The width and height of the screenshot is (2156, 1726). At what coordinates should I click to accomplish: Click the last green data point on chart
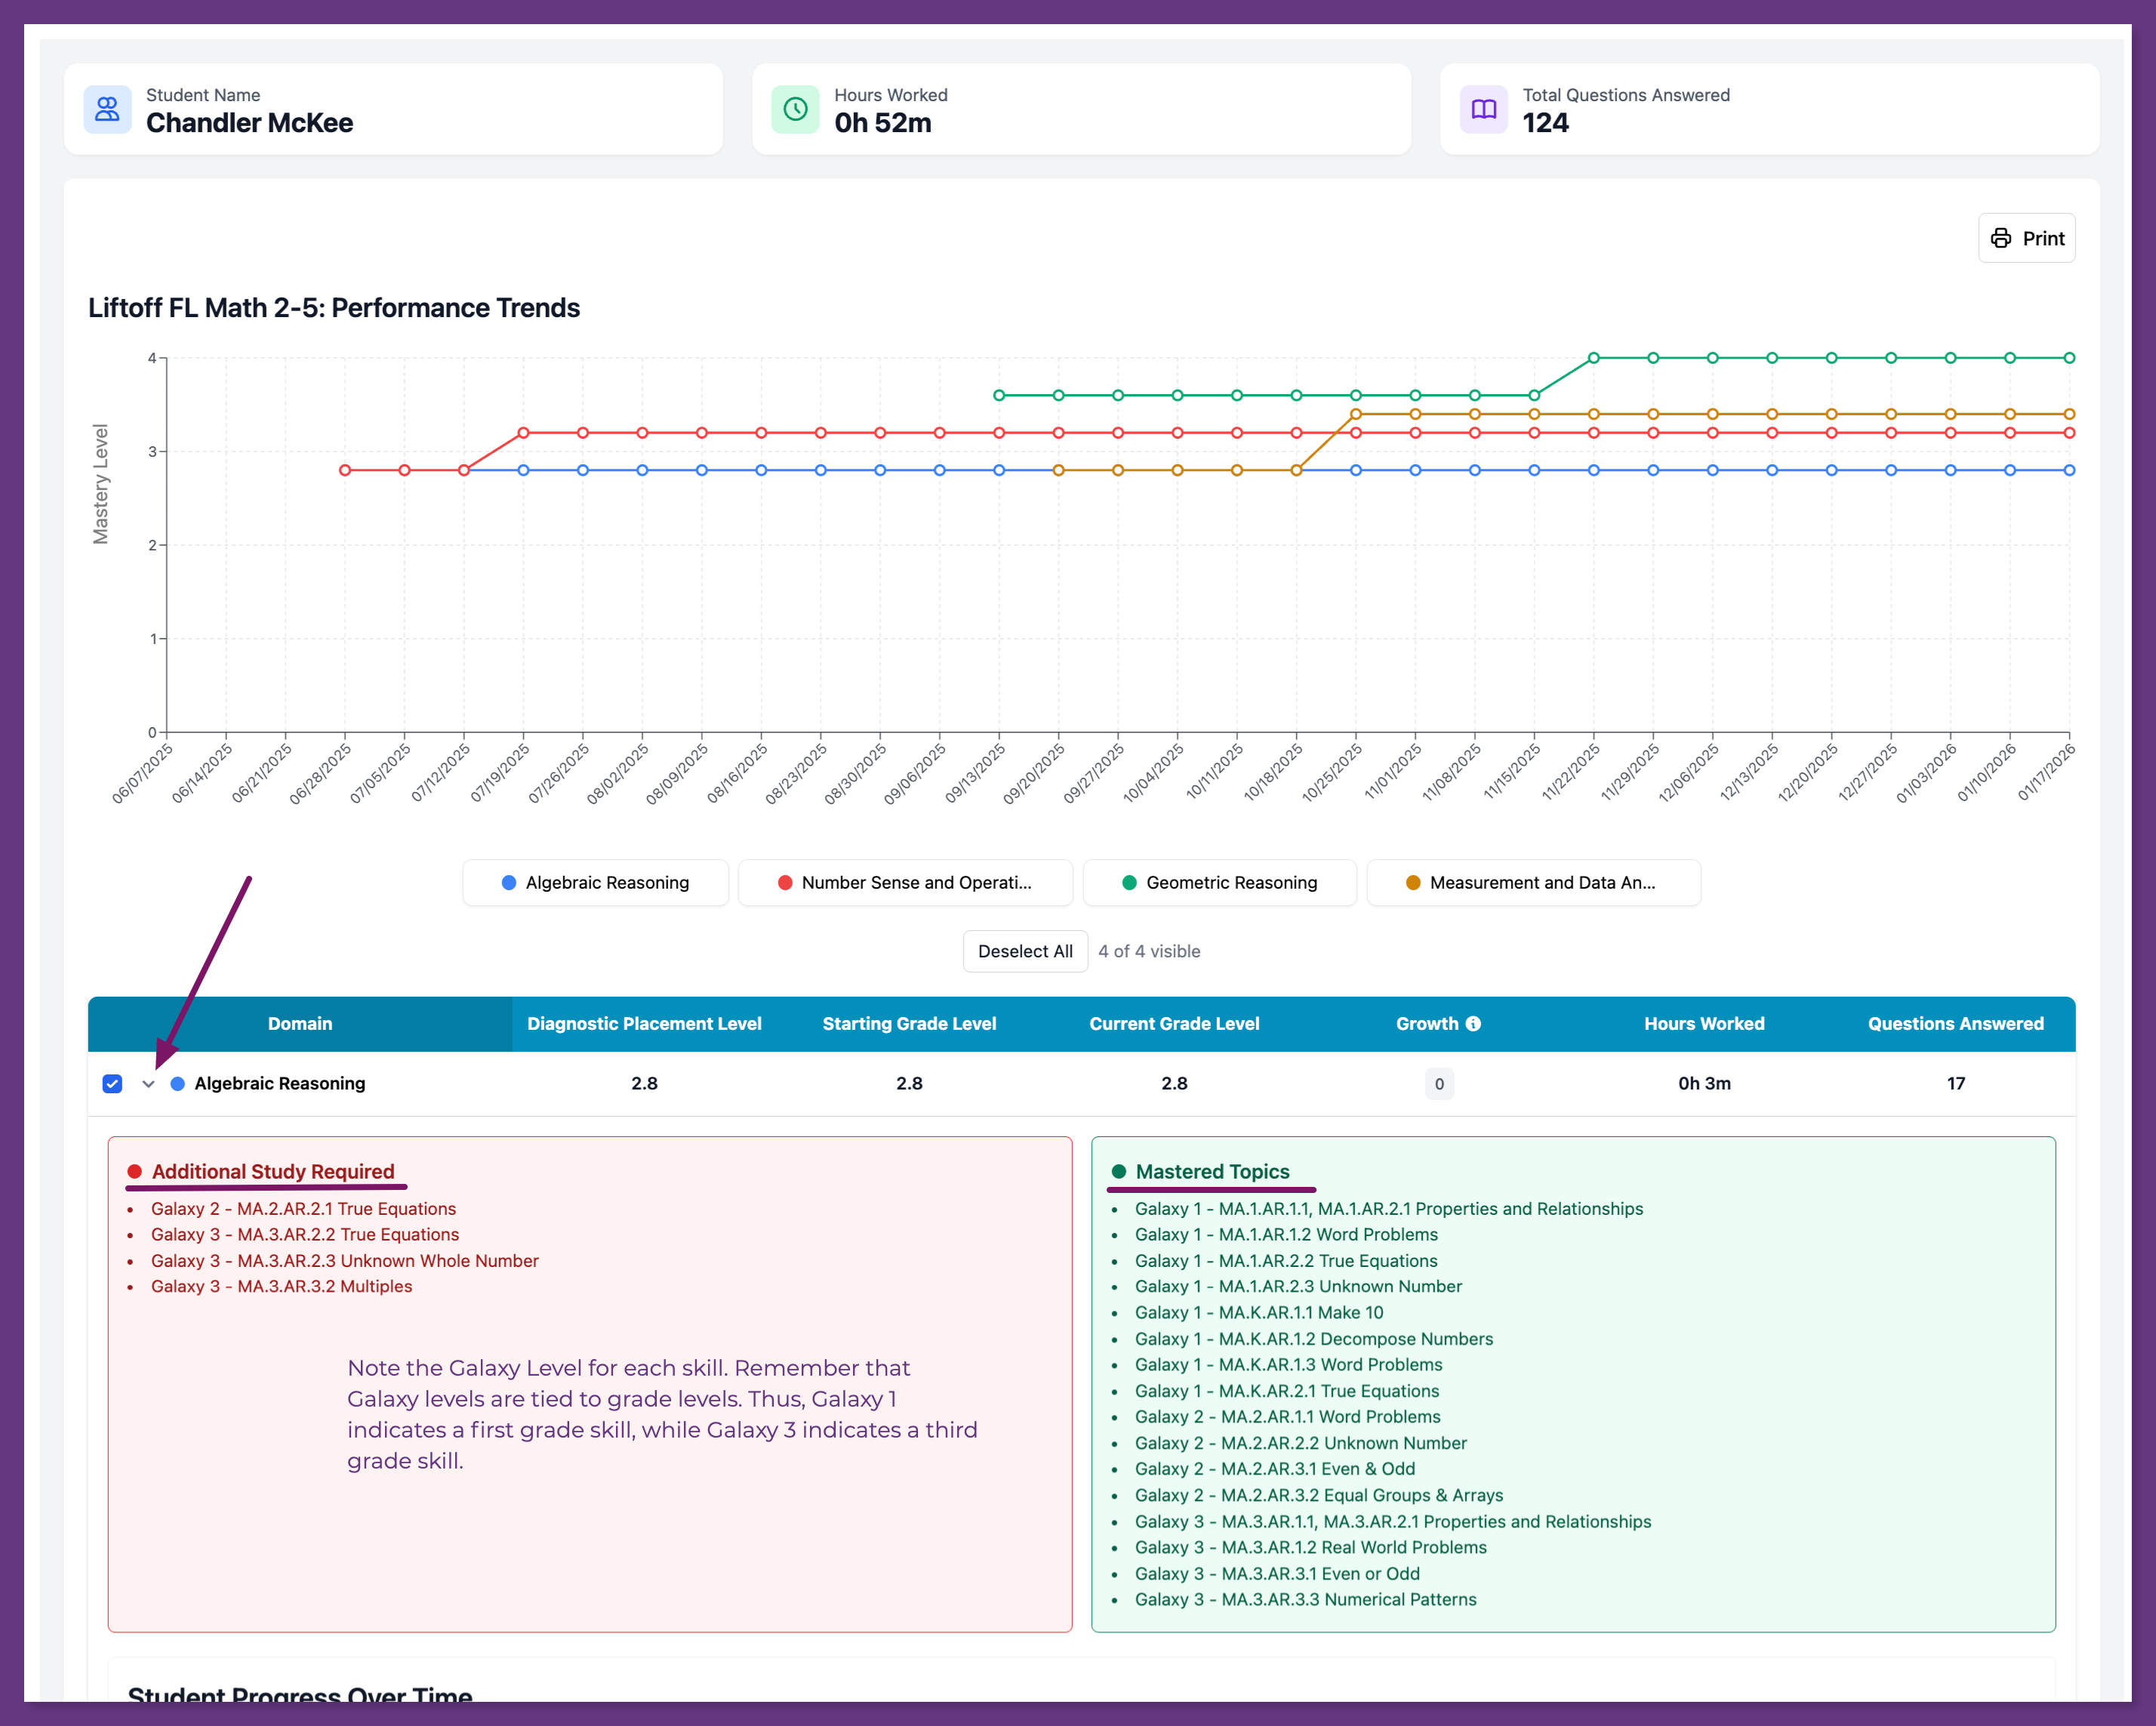tap(2069, 357)
